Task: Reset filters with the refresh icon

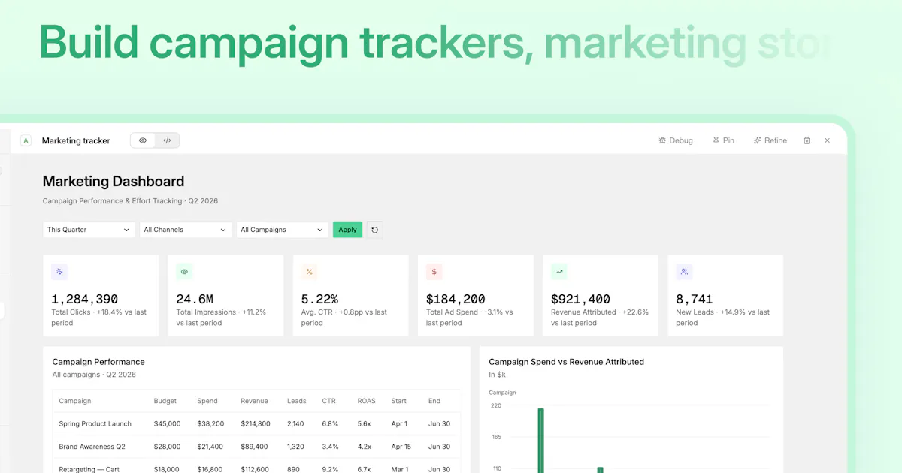Action: (x=374, y=230)
